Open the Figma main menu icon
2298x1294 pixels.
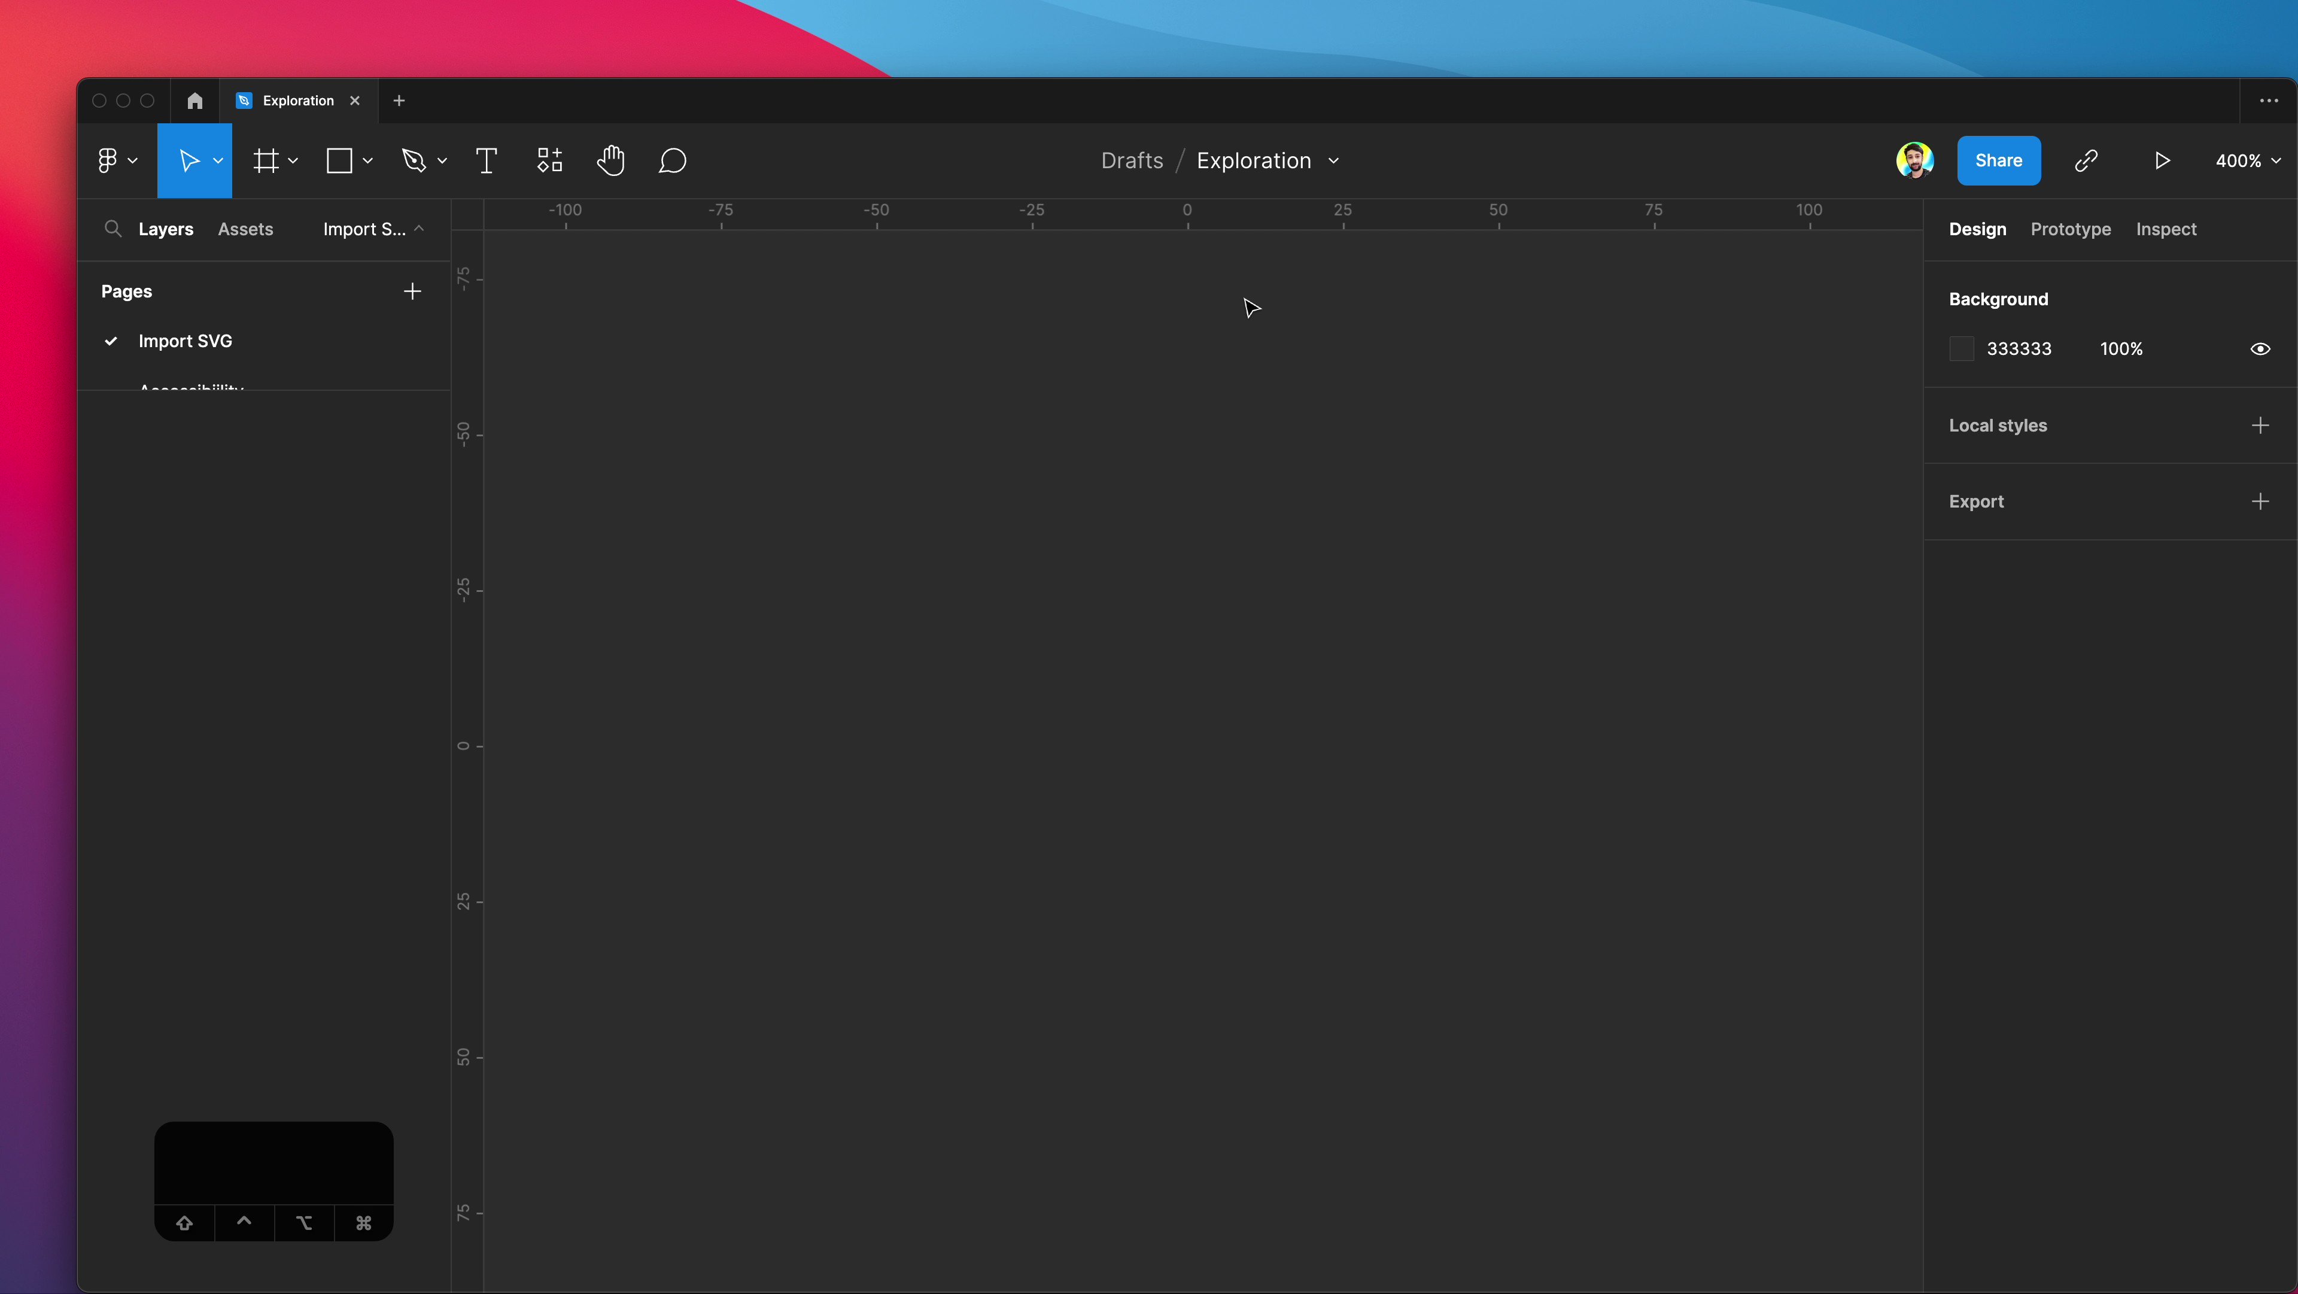(108, 160)
